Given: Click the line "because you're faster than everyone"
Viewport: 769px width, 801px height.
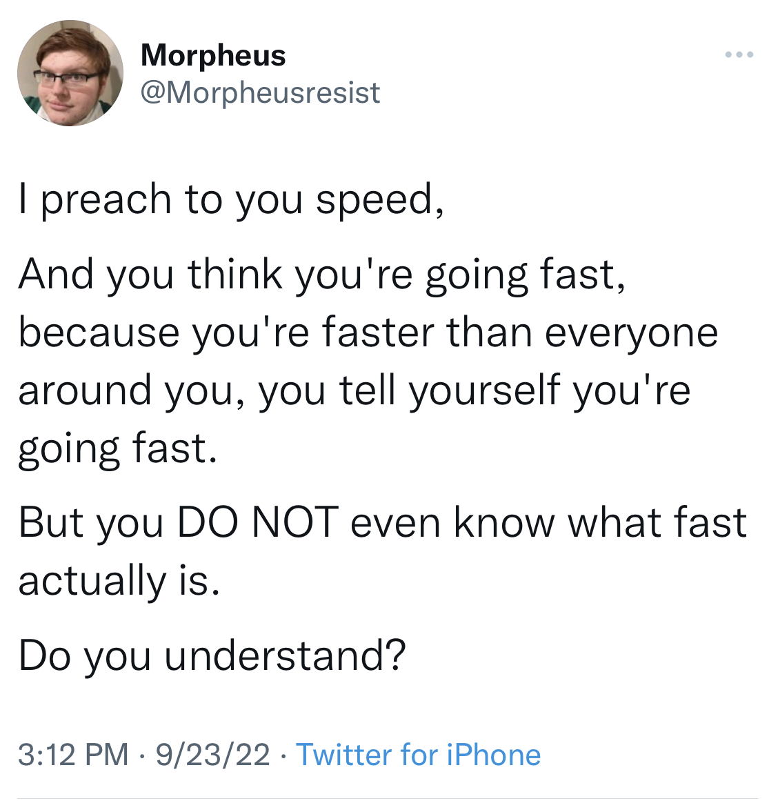Looking at the screenshot, I should (x=368, y=333).
